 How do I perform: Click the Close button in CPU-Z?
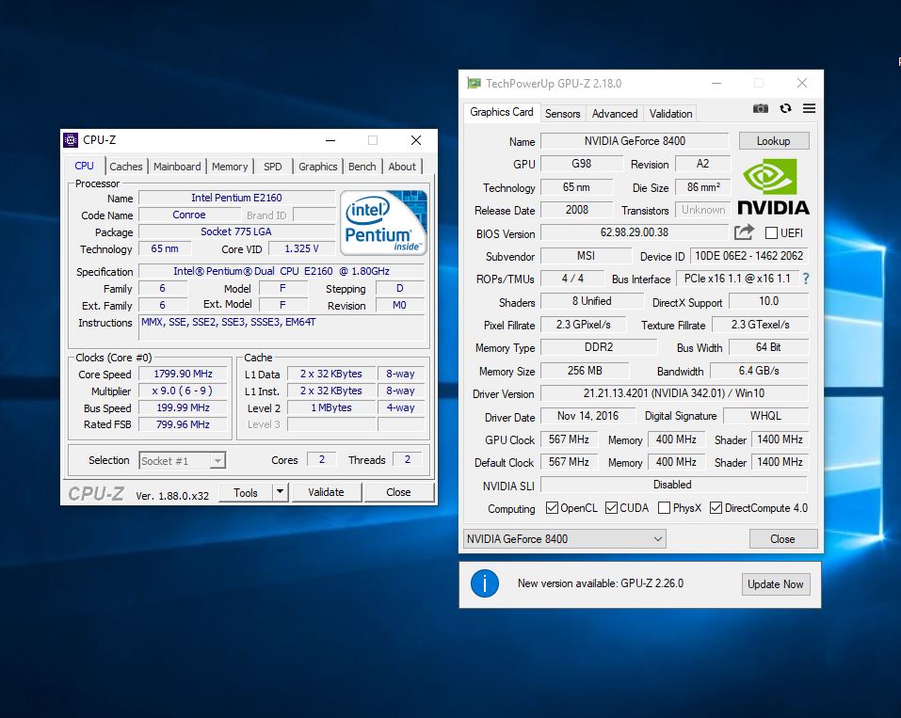coord(398,492)
